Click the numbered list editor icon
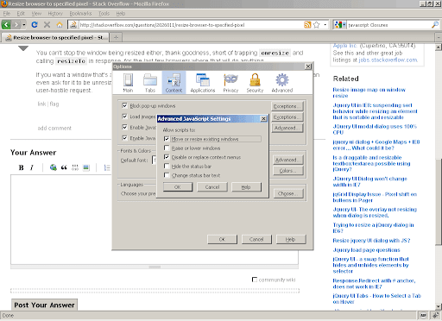442x321 pixels. [107, 167]
